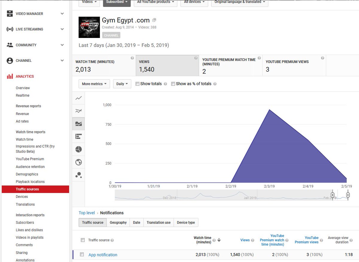
Task: Click help icon on Premium Views card
Action: pyautogui.click(x=323, y=58)
